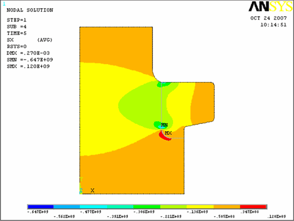Click the SMX =.120E+09 value text

[x=28, y=67]
